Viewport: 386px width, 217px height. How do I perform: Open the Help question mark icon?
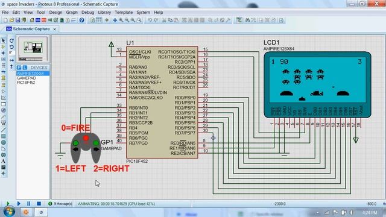82,20
